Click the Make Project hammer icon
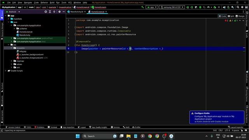The height and width of the screenshot is (140, 249). point(142,7)
